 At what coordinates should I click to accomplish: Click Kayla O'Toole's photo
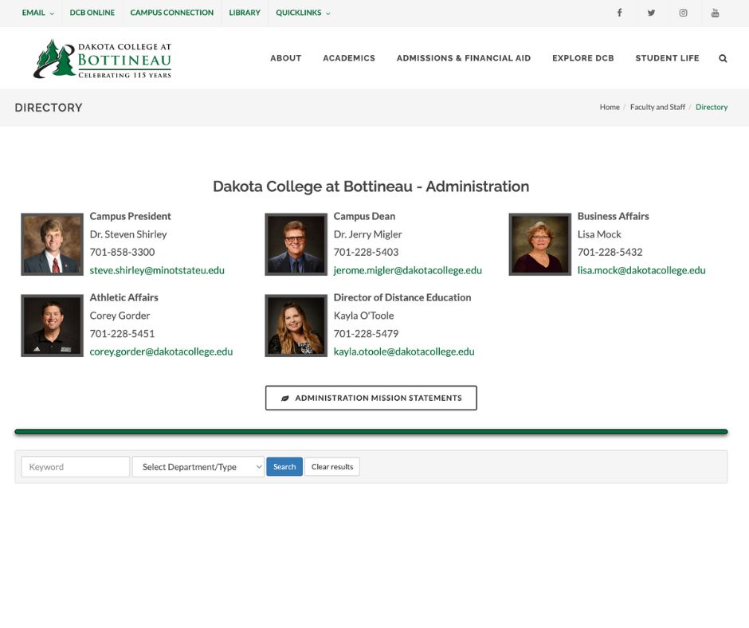pyautogui.click(x=296, y=326)
